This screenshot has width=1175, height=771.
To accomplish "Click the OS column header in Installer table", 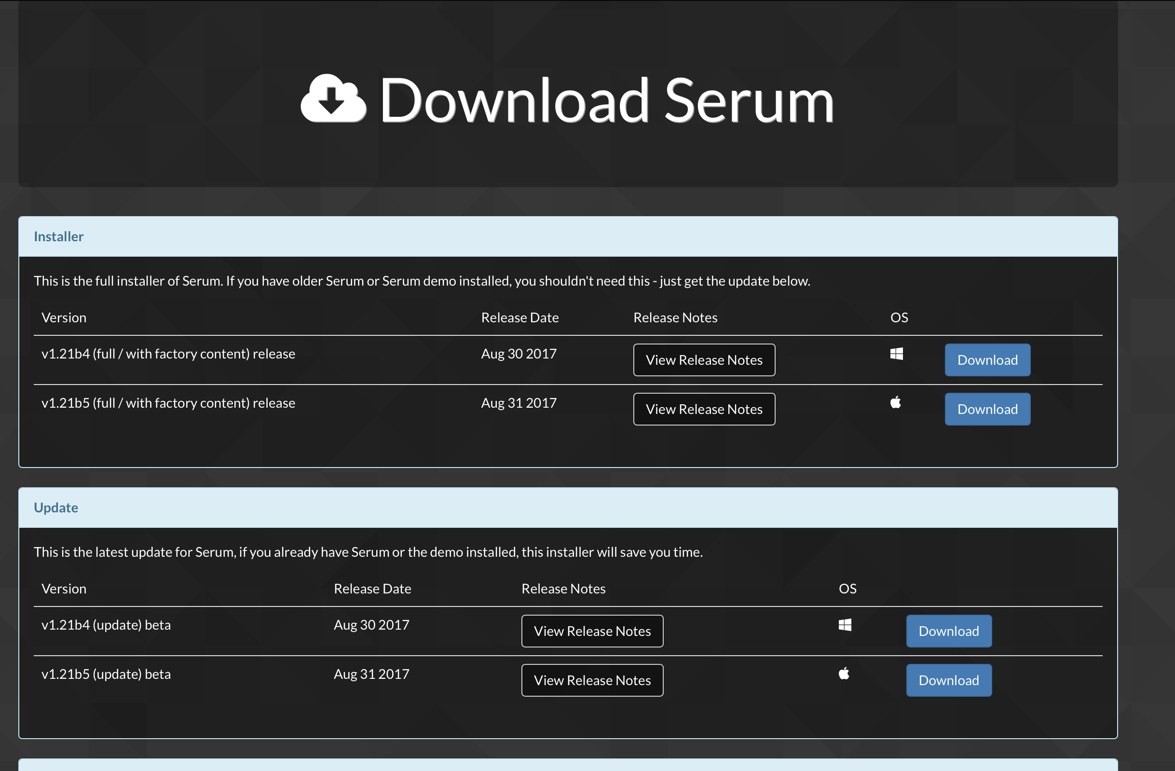I will click(x=899, y=317).
